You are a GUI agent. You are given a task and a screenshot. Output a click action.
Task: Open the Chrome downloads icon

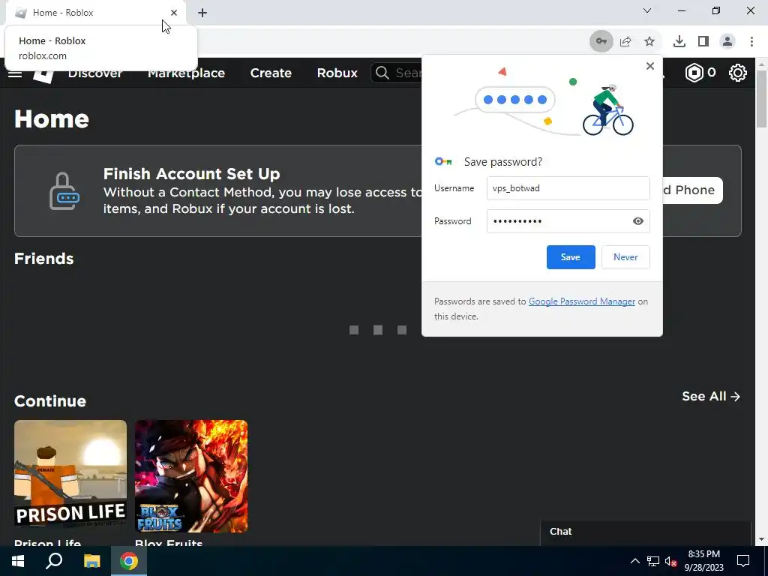679,42
